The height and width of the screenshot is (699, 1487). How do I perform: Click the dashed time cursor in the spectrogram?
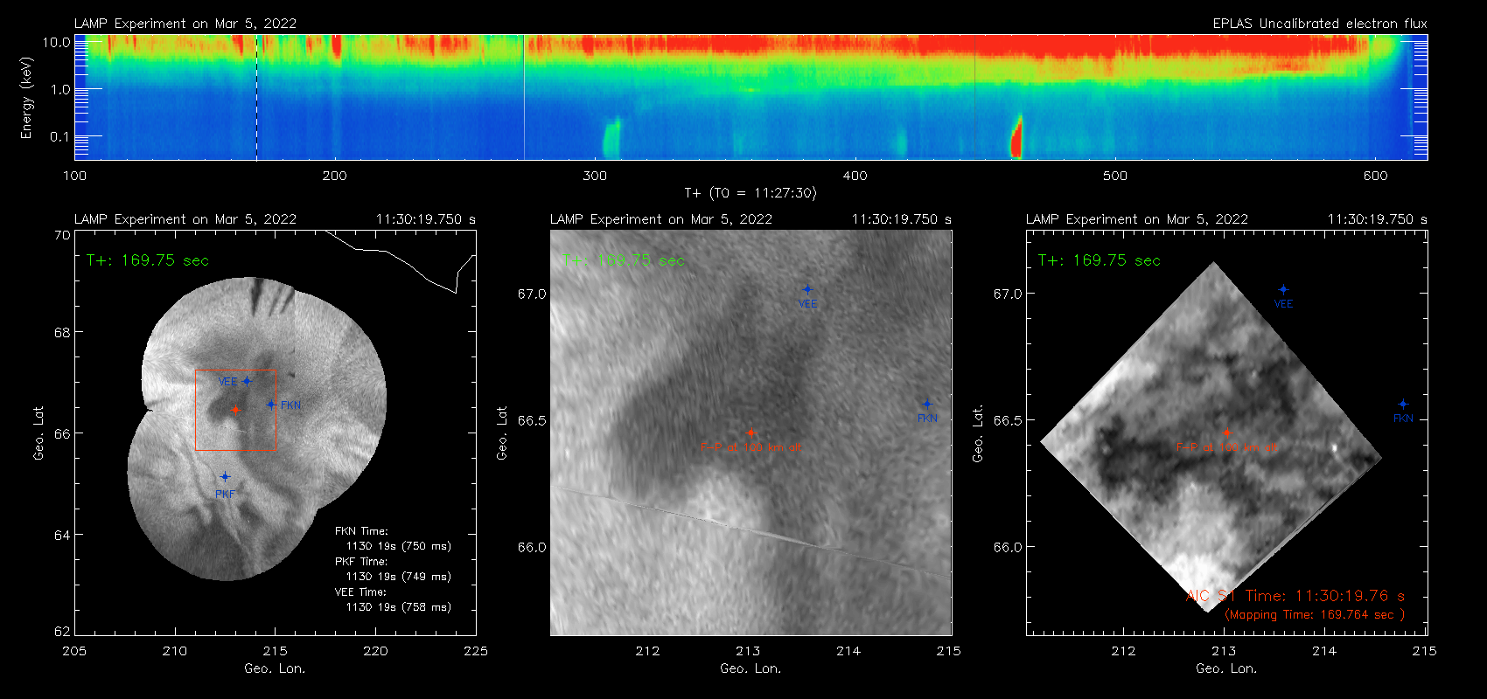[x=256, y=97]
